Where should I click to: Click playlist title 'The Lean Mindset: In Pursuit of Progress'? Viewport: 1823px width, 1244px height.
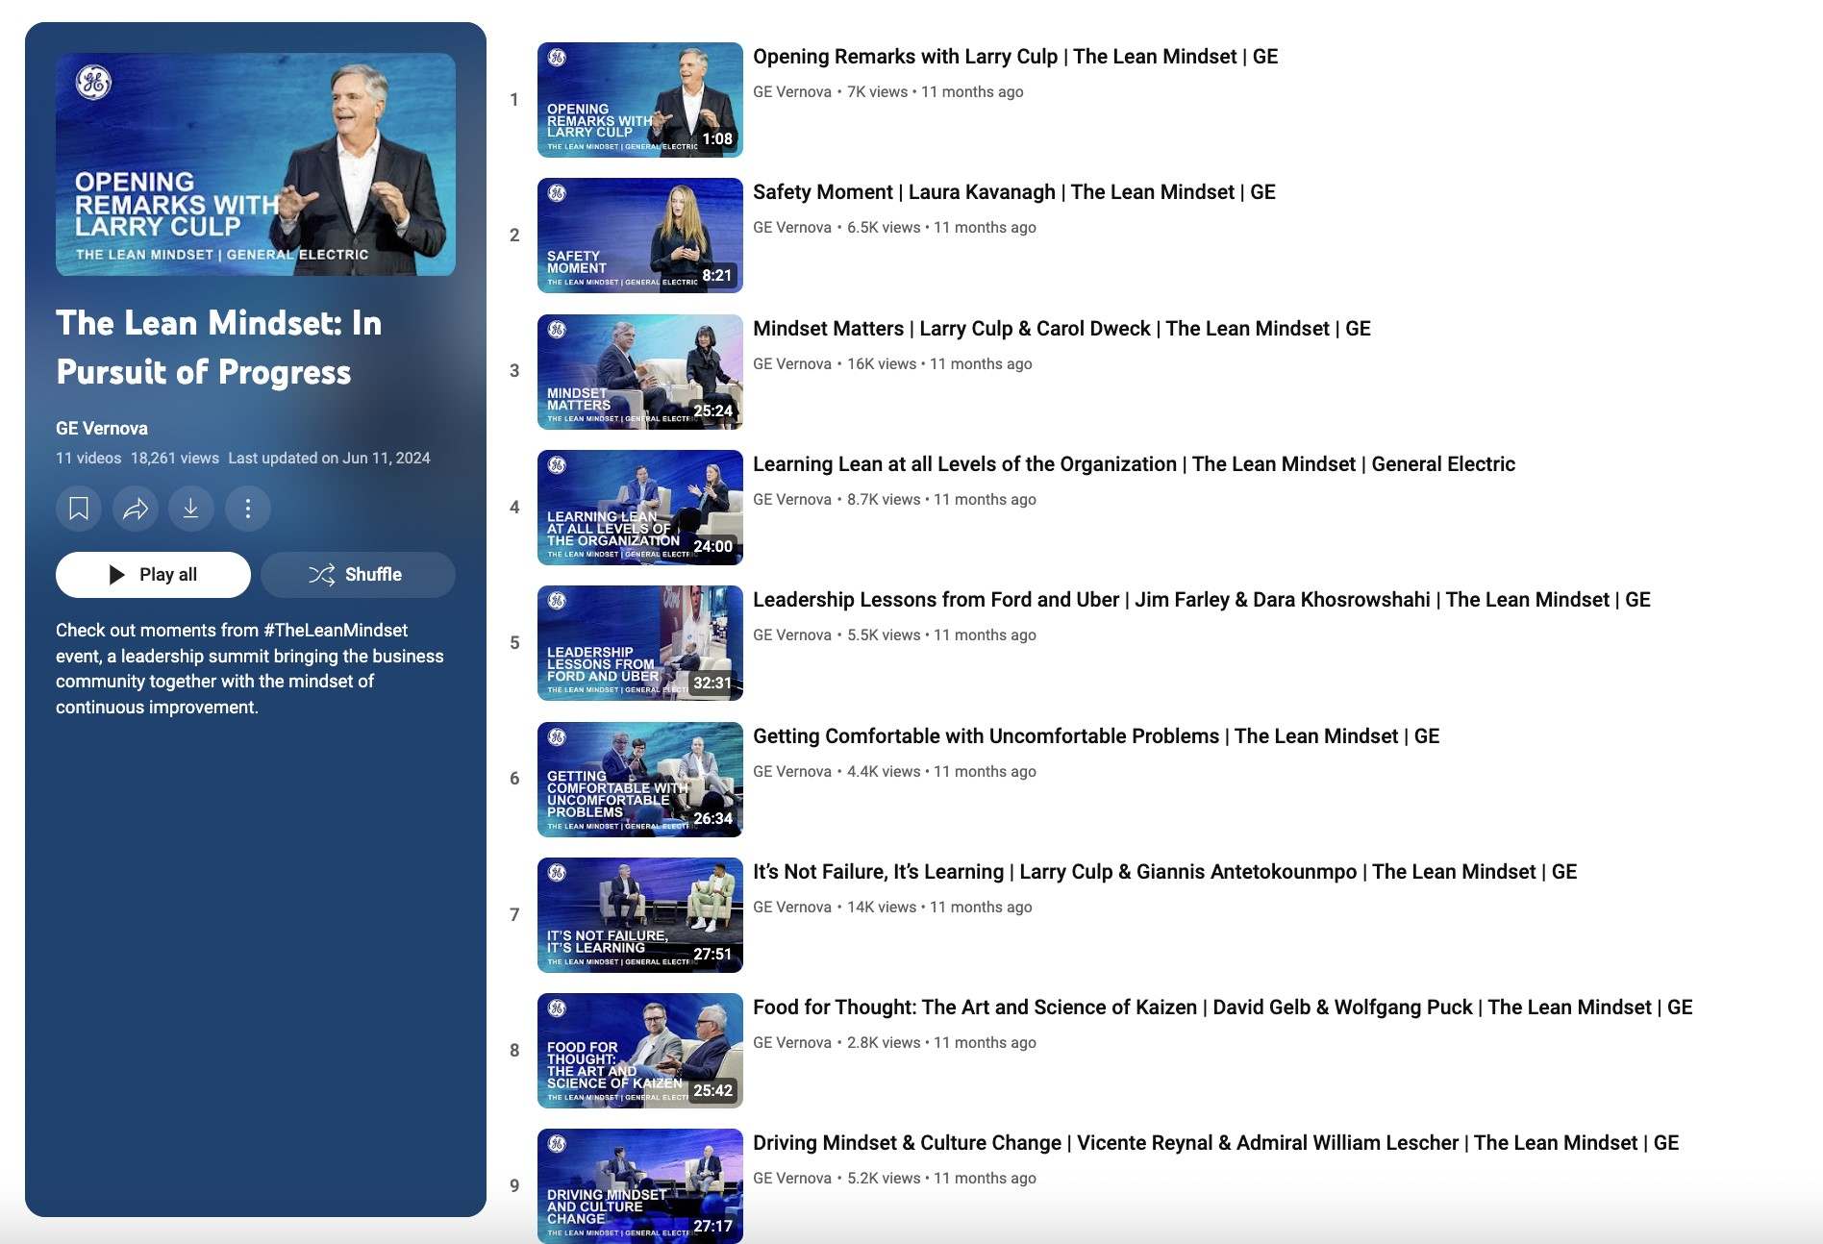(x=219, y=348)
